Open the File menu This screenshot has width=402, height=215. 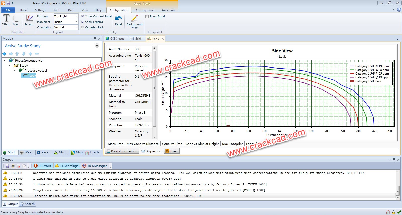8,10
